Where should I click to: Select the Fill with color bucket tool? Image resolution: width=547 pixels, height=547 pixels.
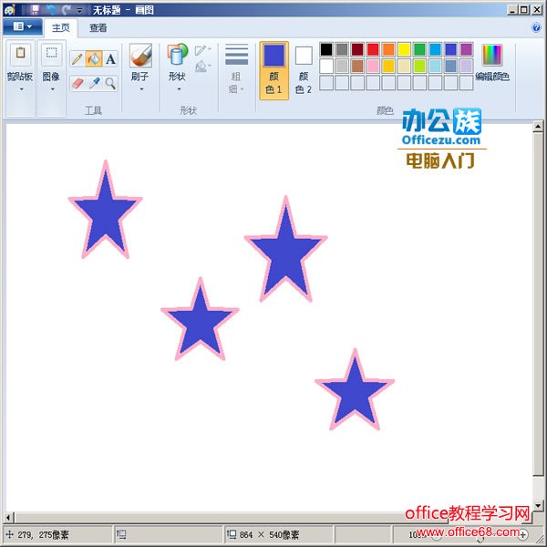[94, 59]
